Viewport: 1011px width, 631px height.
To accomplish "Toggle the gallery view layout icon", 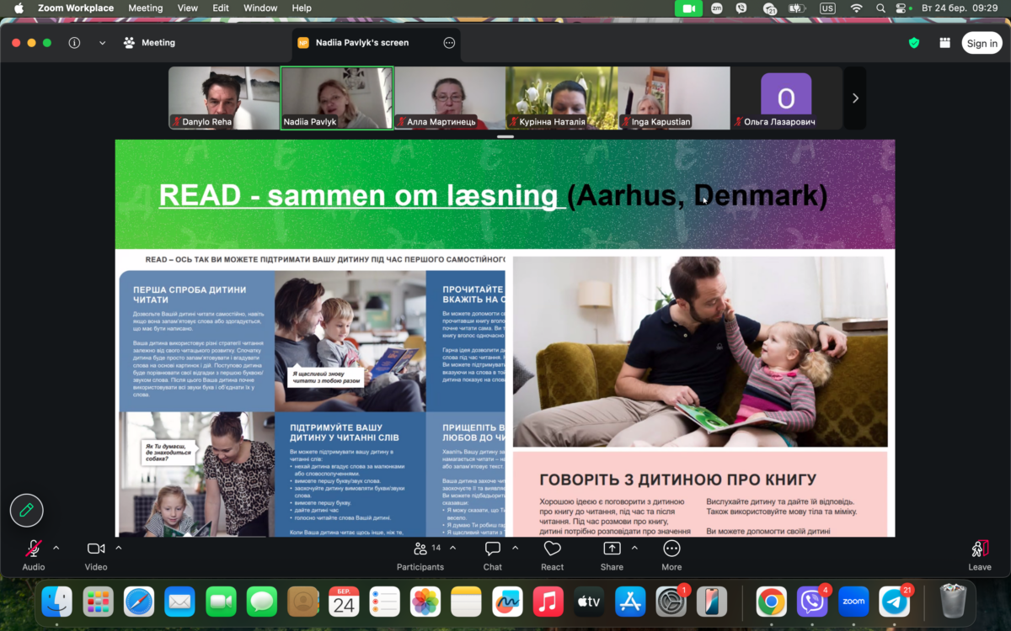I will coord(944,43).
